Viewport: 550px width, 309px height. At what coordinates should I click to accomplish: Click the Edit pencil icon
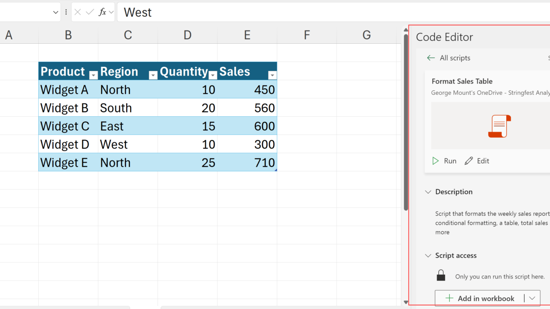coord(469,161)
